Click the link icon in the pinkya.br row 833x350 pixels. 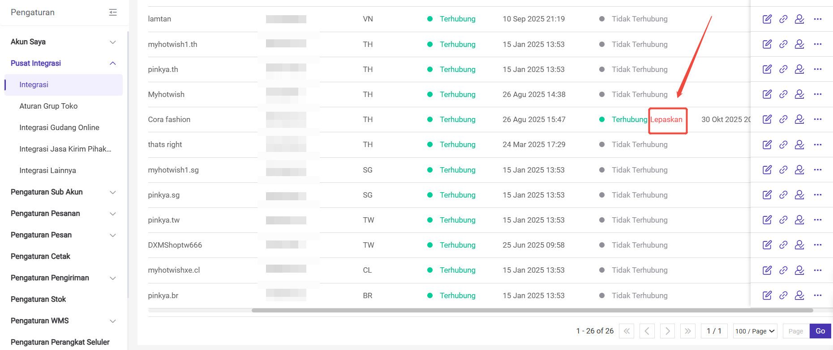783,295
